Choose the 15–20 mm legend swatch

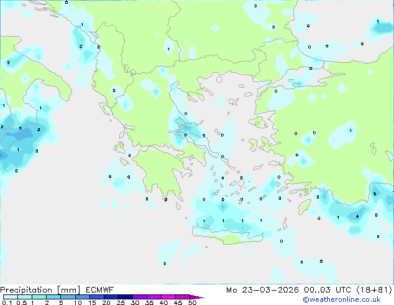[x=97, y=297]
